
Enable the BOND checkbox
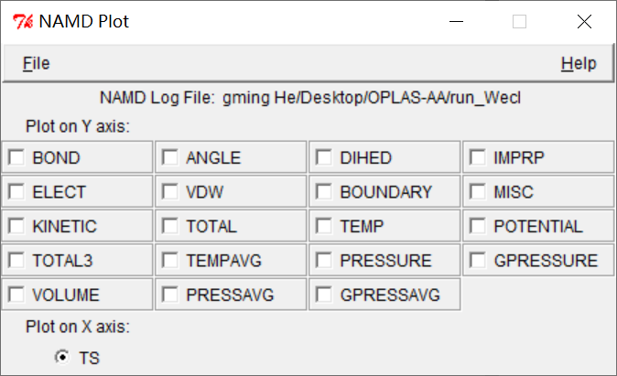click(16, 158)
